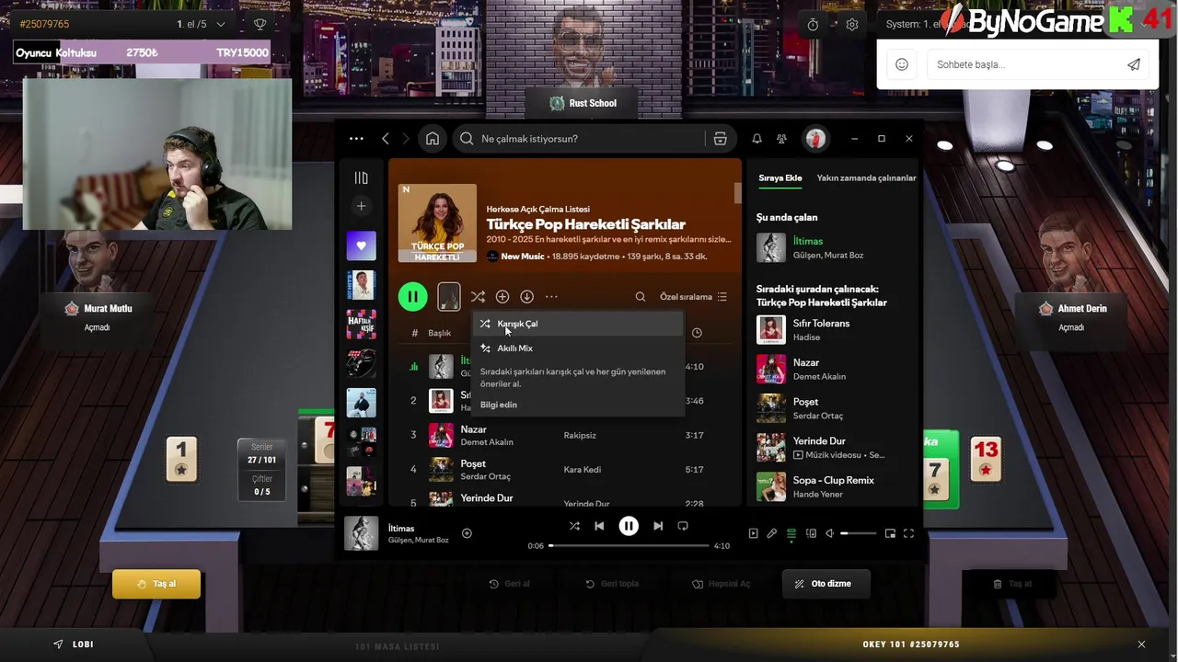Open the game's 'LOBİ' button
This screenshot has height=662, width=1178.
[x=74, y=645]
